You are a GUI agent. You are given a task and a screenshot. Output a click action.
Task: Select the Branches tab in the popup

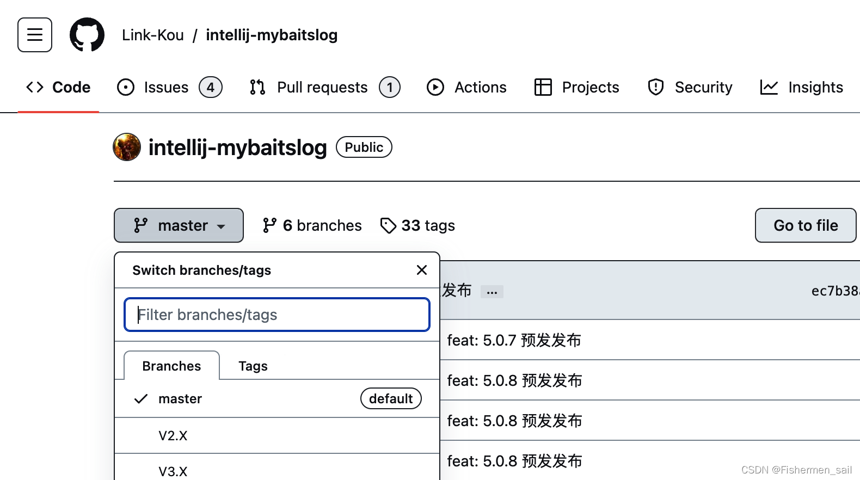(x=171, y=366)
